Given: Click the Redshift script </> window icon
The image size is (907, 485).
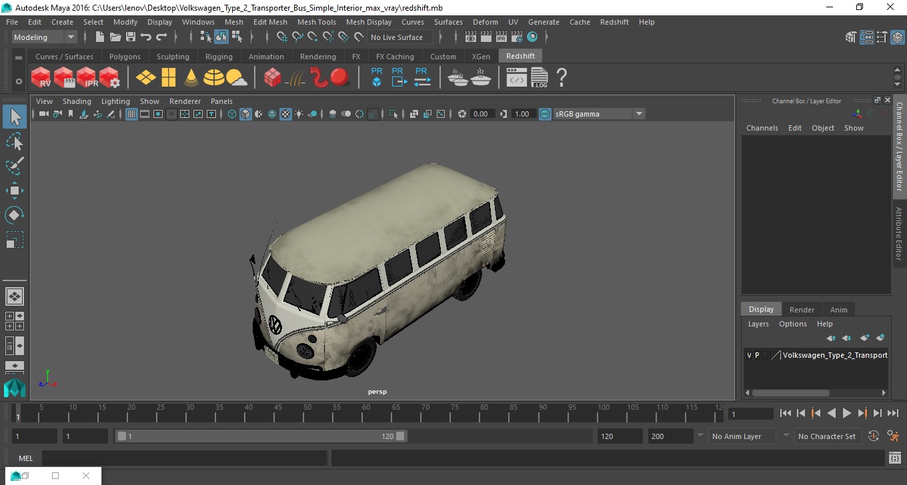Looking at the screenshot, I should (x=517, y=79).
